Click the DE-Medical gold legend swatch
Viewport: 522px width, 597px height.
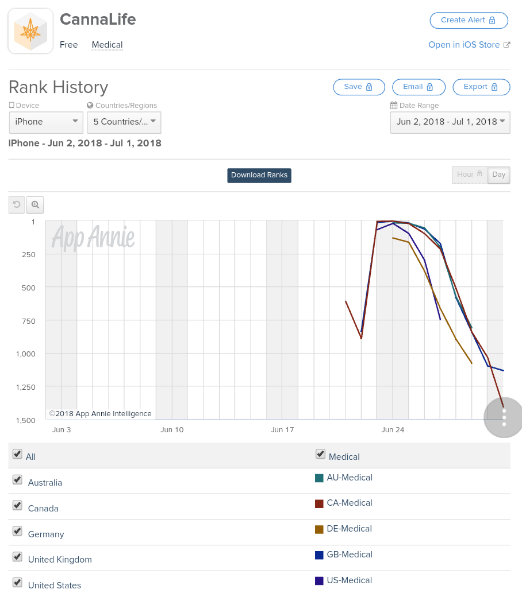pos(319,529)
